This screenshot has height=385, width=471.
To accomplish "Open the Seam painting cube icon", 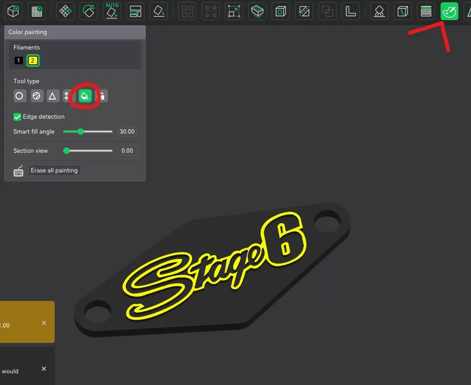I will point(403,11).
